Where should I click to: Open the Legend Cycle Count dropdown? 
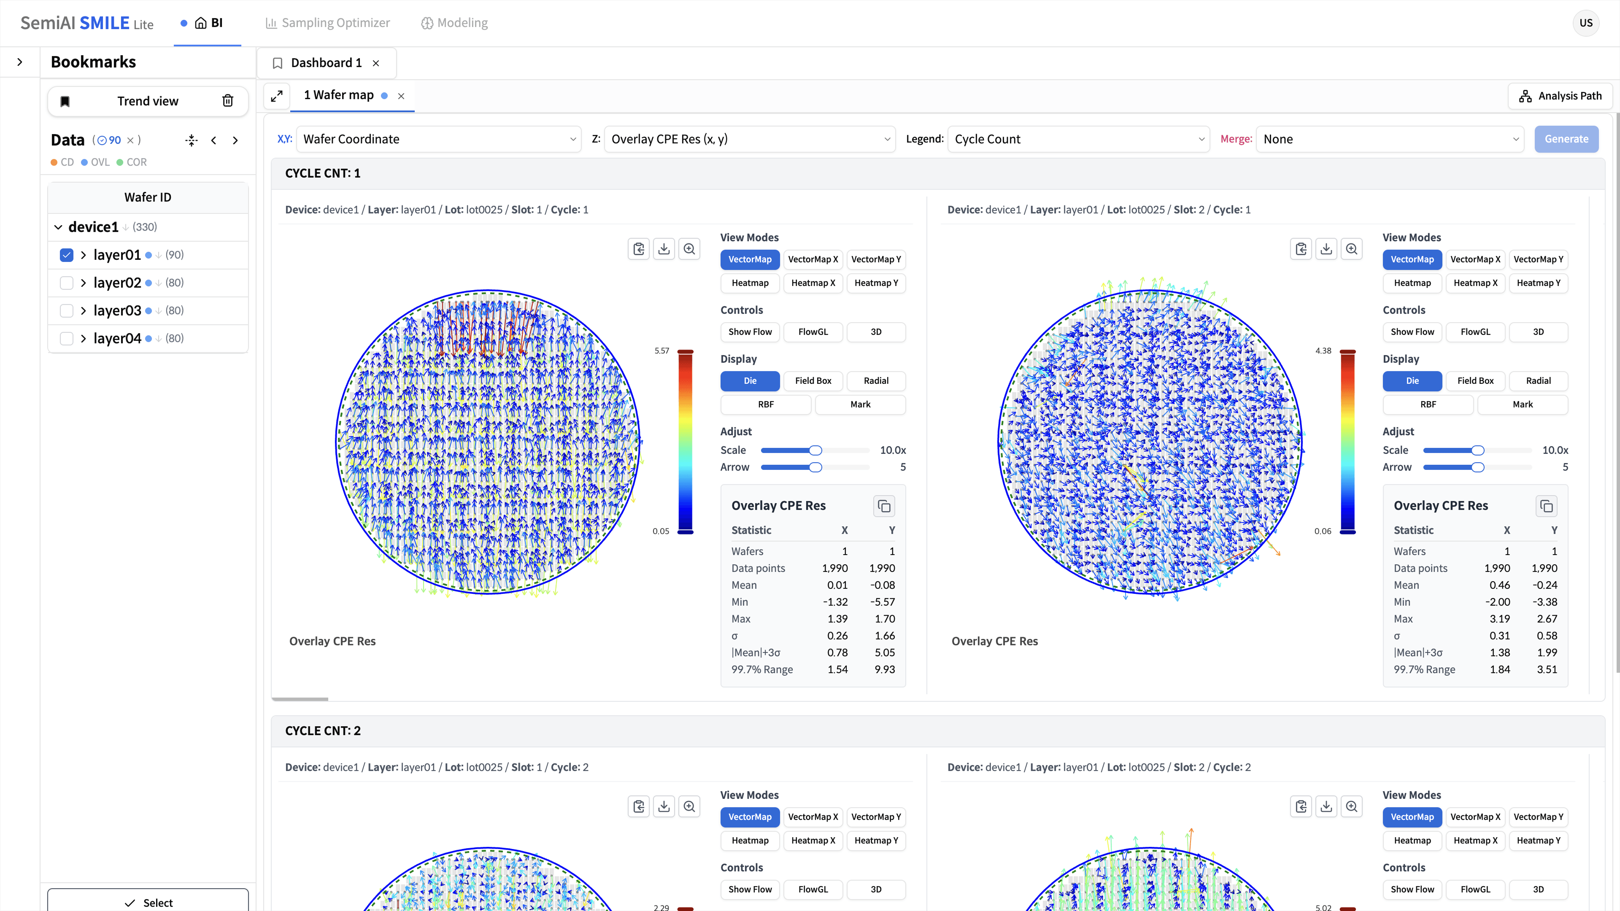[x=1079, y=139]
